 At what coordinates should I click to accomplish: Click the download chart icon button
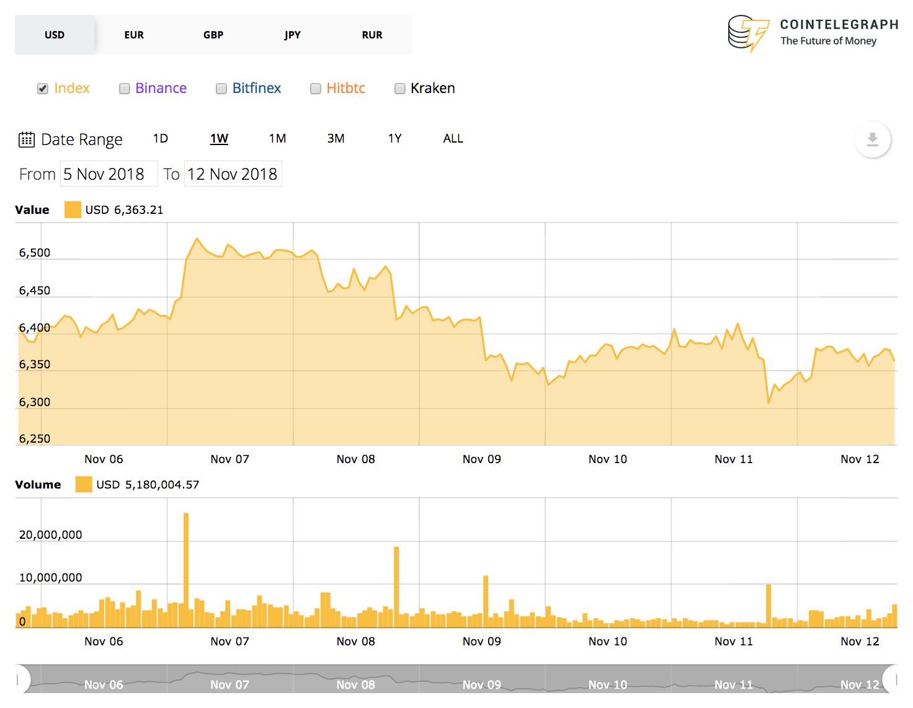[872, 139]
